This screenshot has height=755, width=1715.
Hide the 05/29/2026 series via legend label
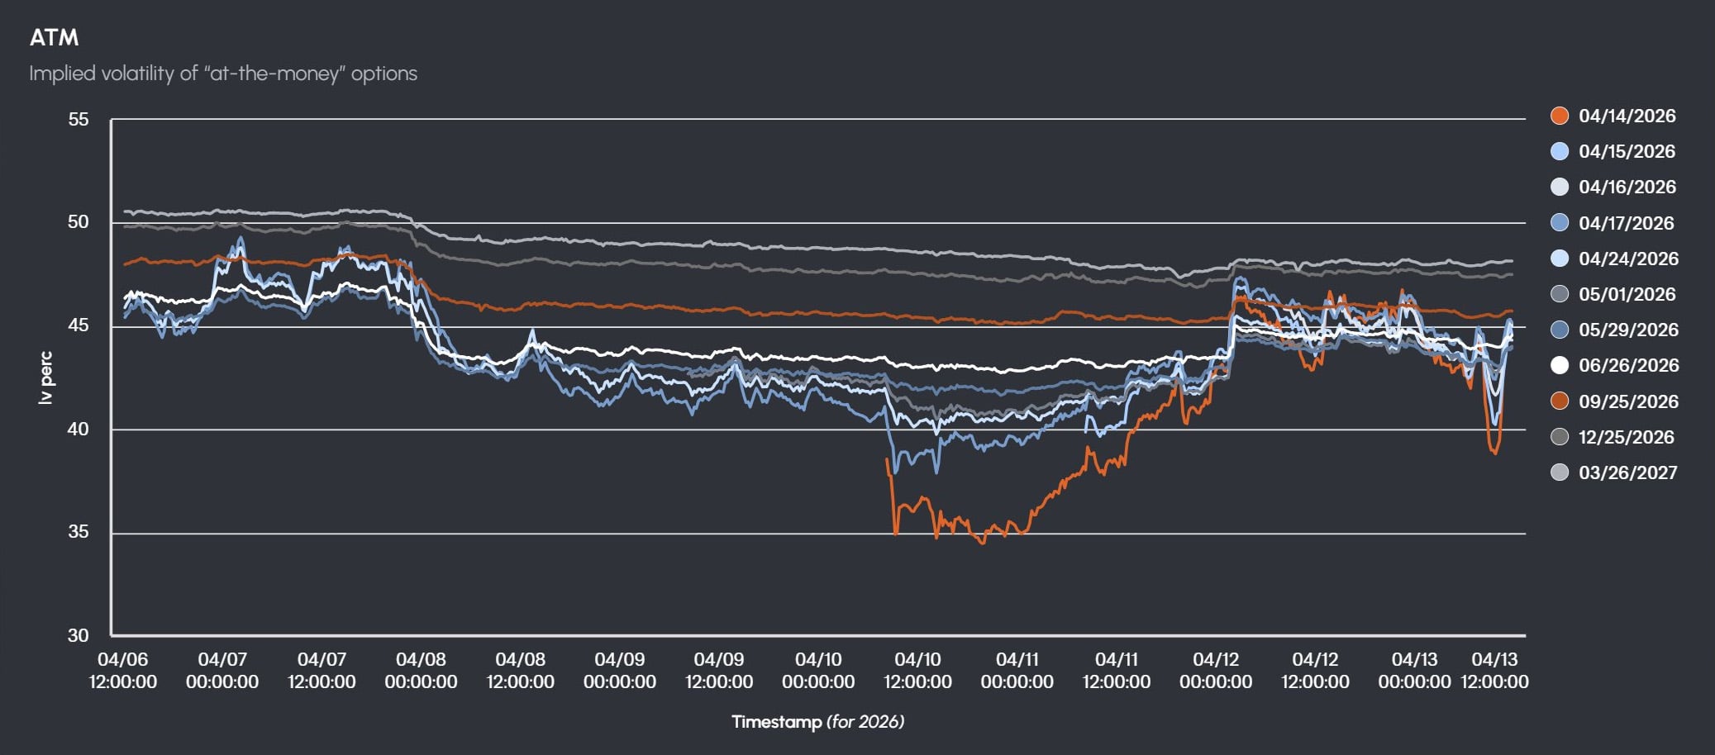(1628, 330)
